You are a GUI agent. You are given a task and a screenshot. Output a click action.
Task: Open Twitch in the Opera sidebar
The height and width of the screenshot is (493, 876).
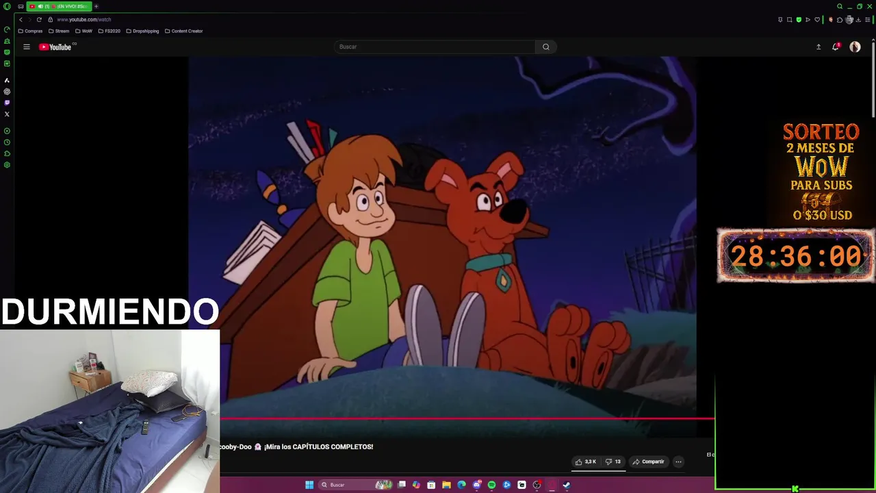(x=7, y=103)
